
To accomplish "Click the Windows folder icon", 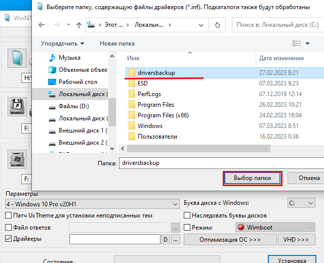I will (x=132, y=126).
